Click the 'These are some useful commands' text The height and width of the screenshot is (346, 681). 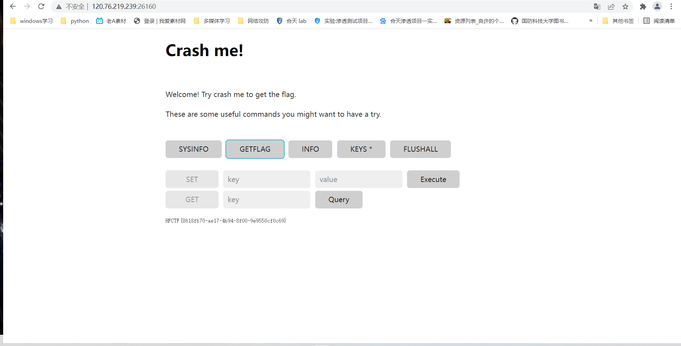tap(273, 114)
